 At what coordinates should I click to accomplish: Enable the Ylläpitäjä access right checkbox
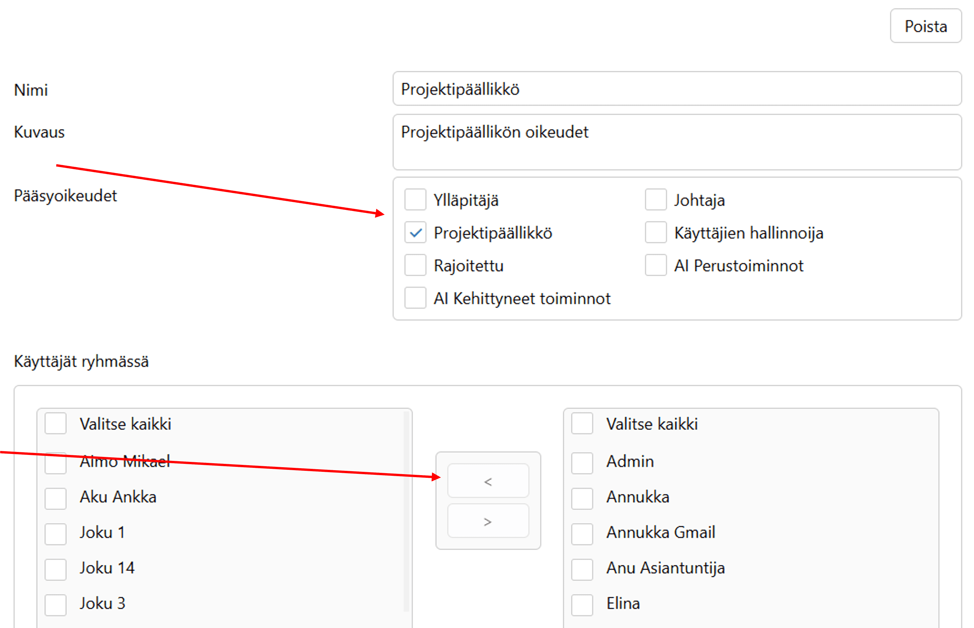[415, 199]
